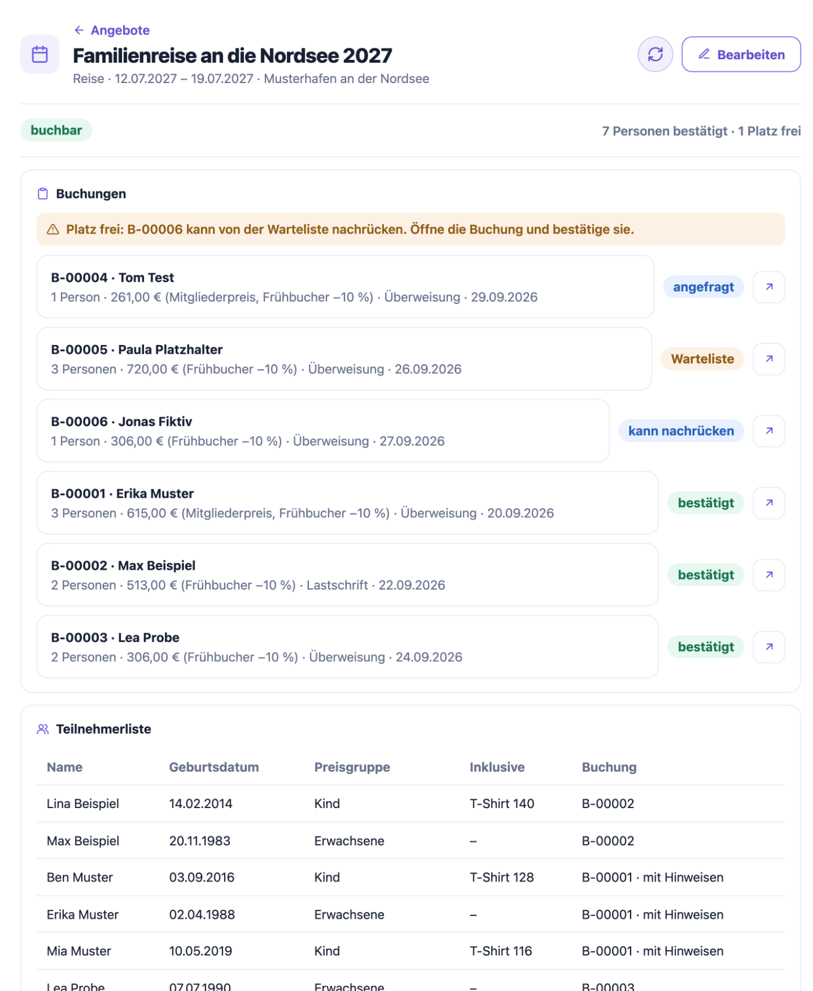Click the 'bestätigt' badge for Max Beispiel

[706, 575]
